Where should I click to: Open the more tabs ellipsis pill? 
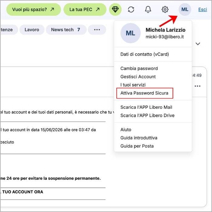97,30
